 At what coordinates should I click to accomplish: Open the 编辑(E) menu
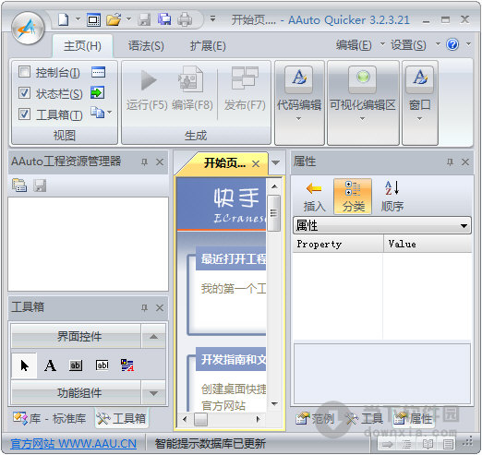click(x=354, y=45)
